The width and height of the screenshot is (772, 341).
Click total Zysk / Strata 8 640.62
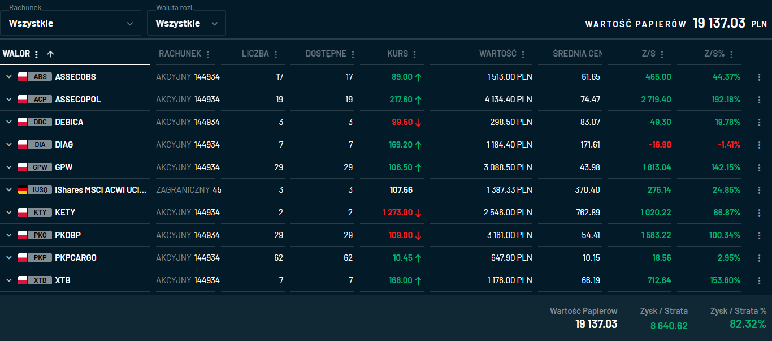(669, 326)
